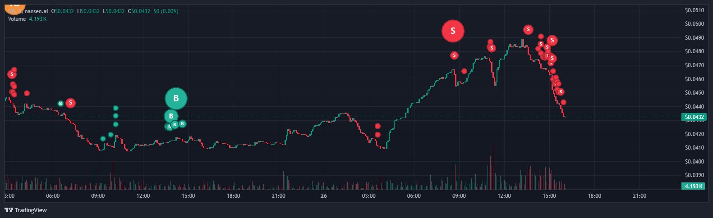Viewport: 713px width, 218px height.
Task: Click the 06:00 time label right of 26
Action: click(414, 196)
